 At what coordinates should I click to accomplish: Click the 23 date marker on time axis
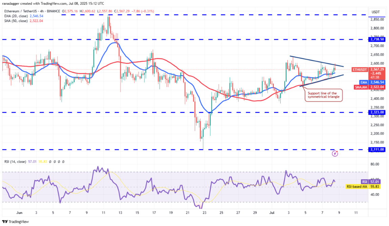click(x=204, y=212)
